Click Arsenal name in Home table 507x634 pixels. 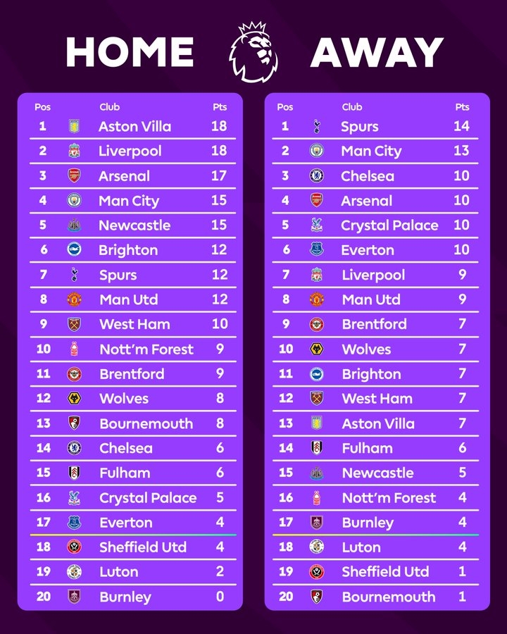point(124,176)
